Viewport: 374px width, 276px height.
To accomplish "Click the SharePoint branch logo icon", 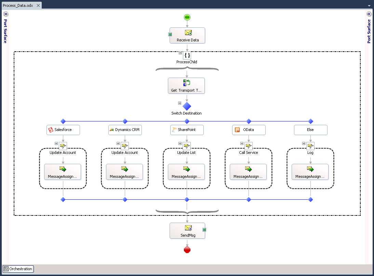I will point(174,130).
